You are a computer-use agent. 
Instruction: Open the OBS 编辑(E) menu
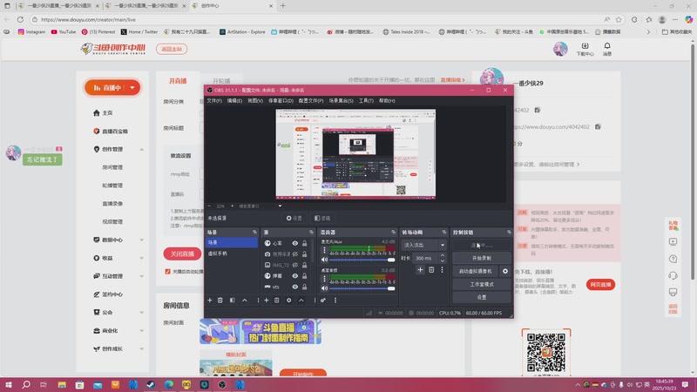pos(234,101)
